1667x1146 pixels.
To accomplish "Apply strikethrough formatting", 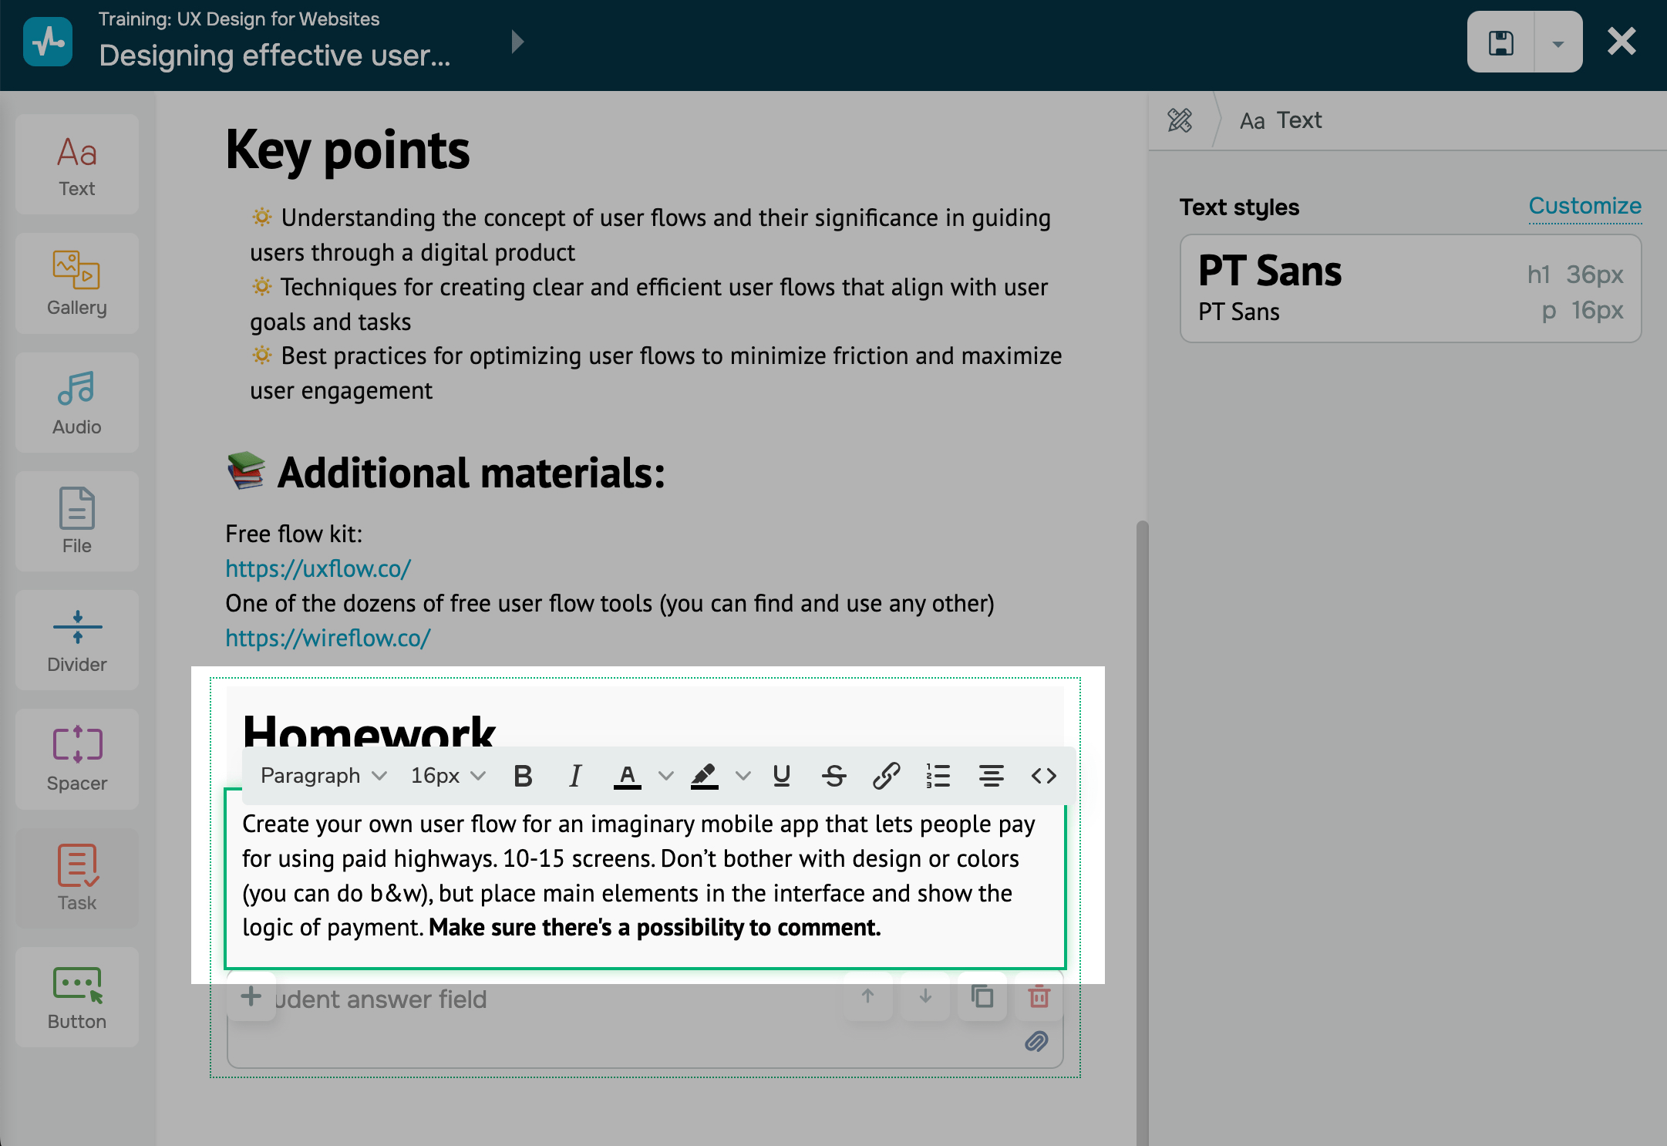I will pos(834,776).
